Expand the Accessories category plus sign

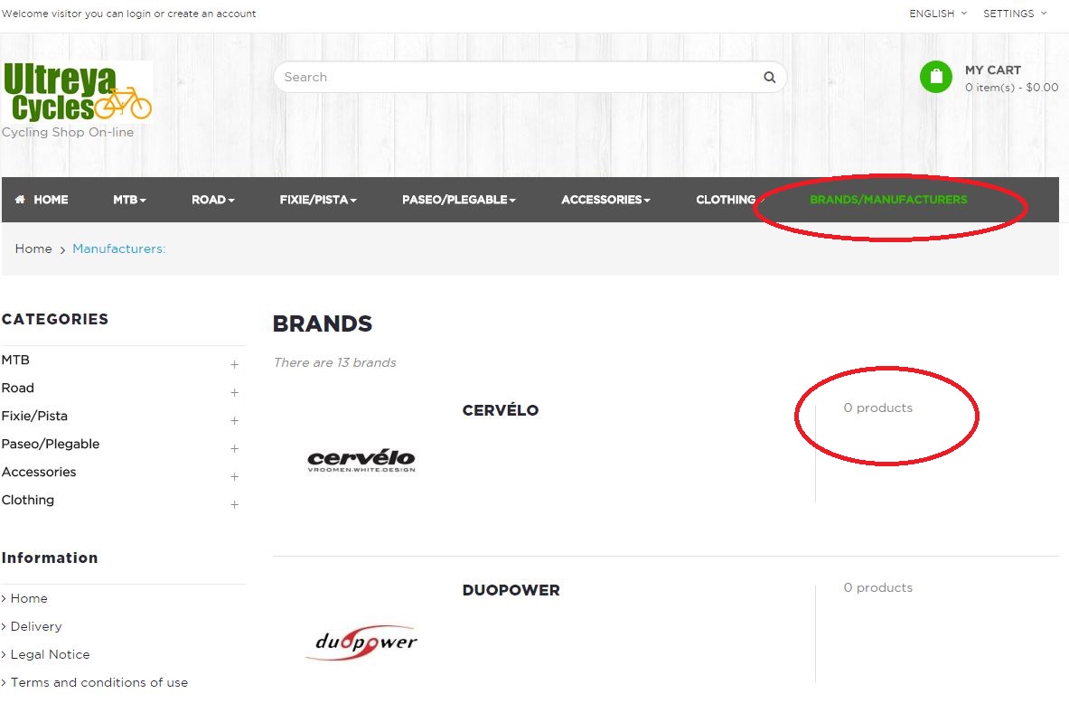click(235, 476)
